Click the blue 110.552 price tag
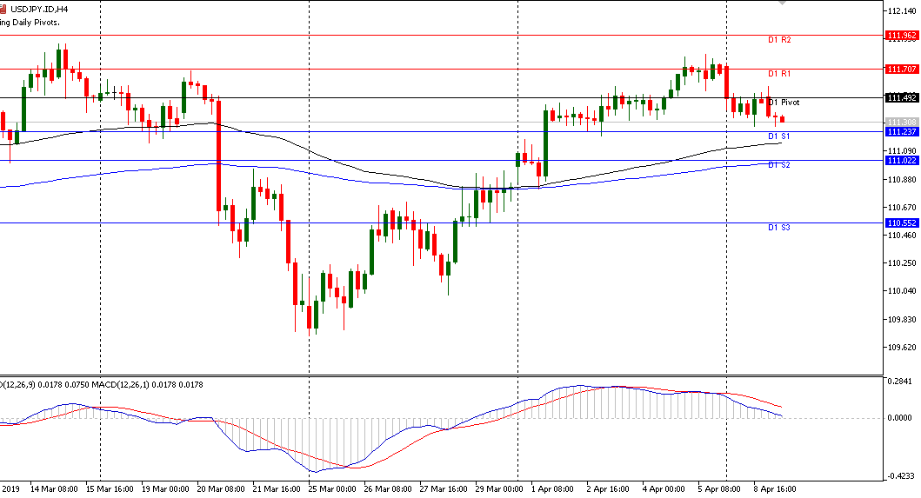This screenshot has width=921, height=498. pos(901,223)
